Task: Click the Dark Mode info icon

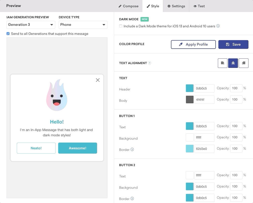Action: tap(218, 26)
